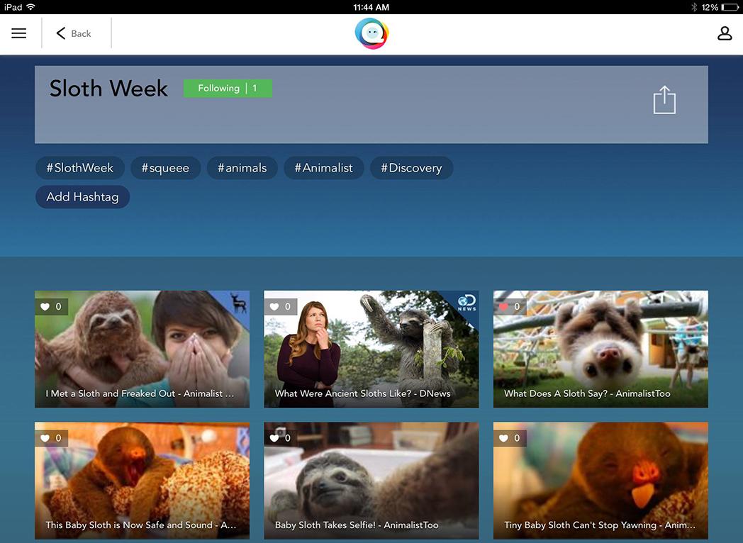Select the #squeee hashtag
The image size is (743, 543).
tap(165, 168)
